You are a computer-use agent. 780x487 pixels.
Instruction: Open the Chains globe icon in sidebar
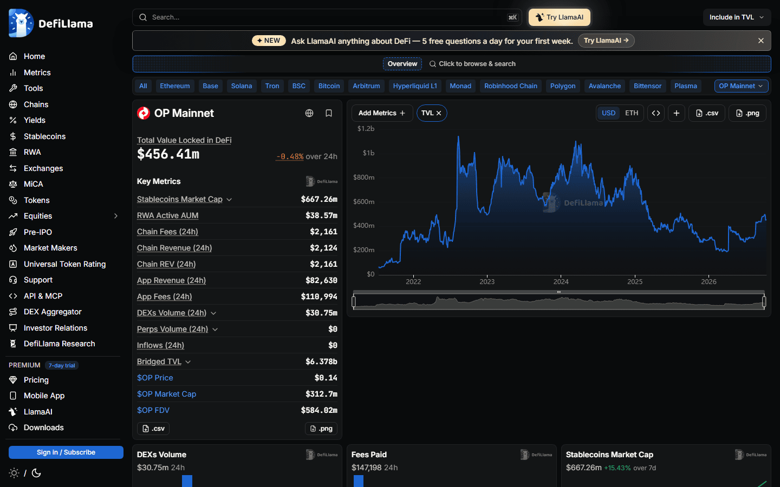(x=13, y=104)
